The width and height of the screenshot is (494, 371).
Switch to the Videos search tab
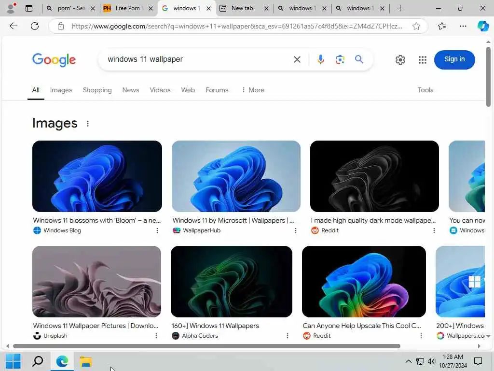pos(160,90)
